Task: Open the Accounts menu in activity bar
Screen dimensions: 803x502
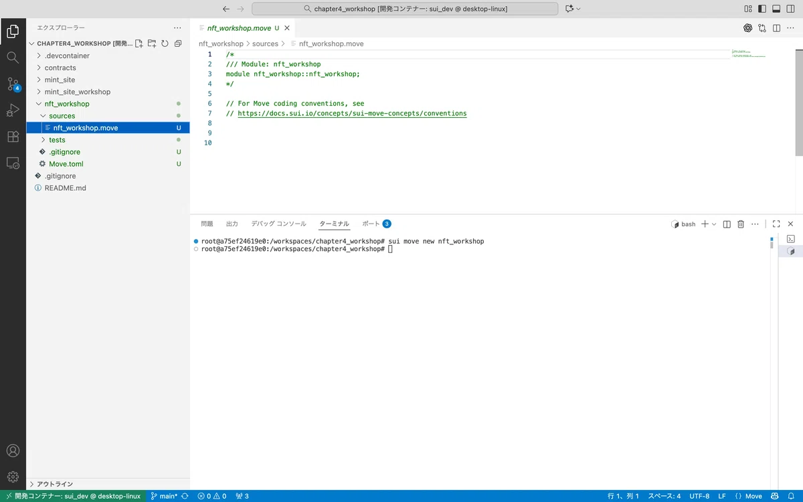Action: pyautogui.click(x=13, y=450)
